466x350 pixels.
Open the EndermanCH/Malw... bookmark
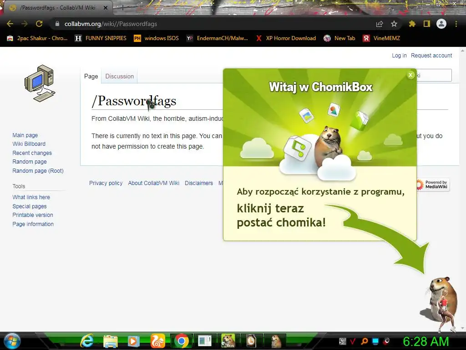[217, 38]
